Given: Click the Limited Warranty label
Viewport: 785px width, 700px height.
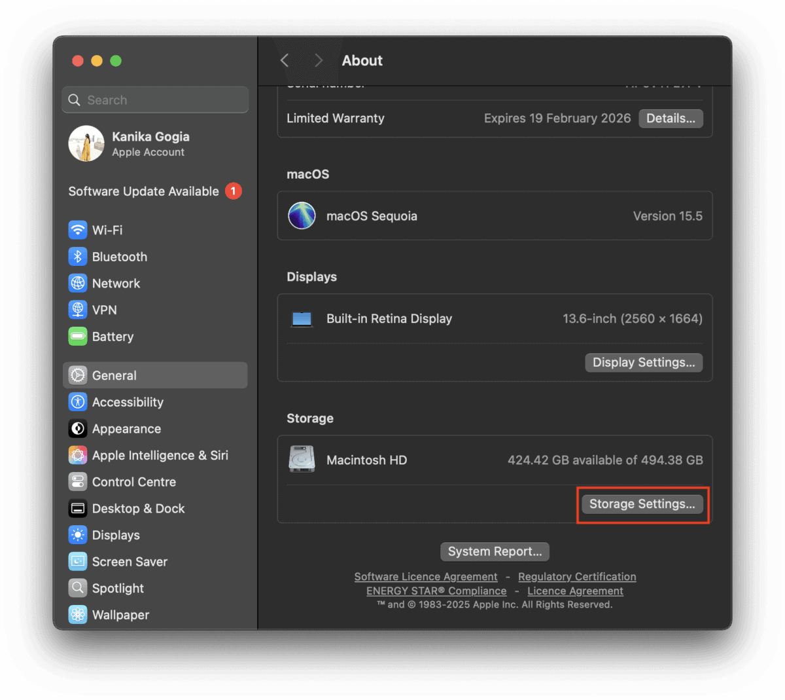Looking at the screenshot, I should coord(336,119).
